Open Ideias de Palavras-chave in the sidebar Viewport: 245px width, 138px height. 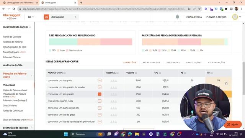(15, 90)
